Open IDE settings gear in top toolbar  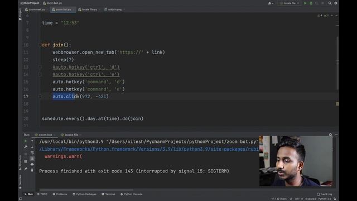click(x=336, y=3)
